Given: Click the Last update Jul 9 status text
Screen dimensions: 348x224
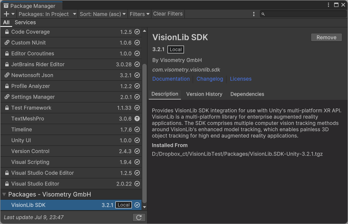Looking at the screenshot, I should pos(34,217).
